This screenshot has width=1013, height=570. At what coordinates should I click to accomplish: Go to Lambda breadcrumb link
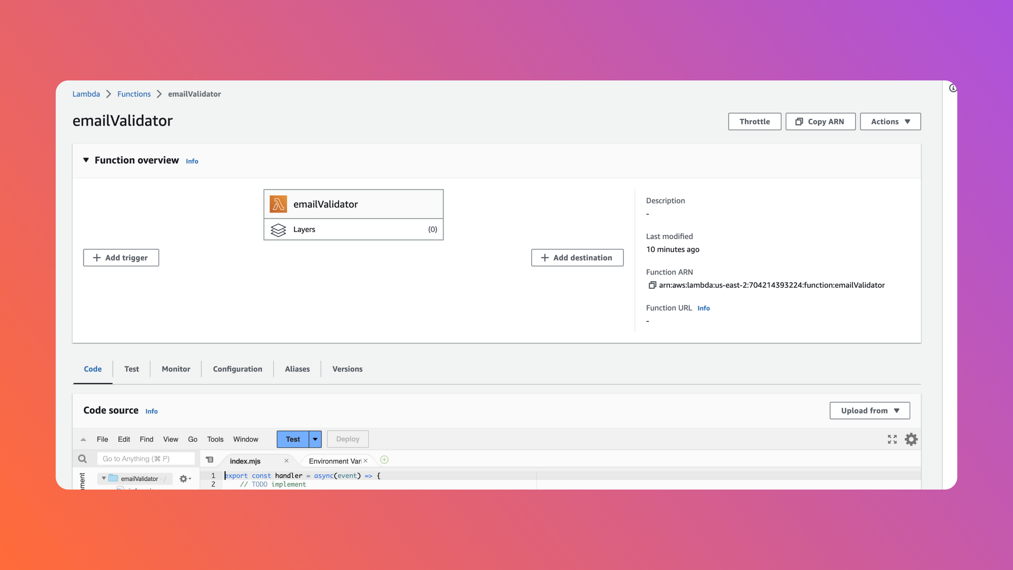(86, 94)
